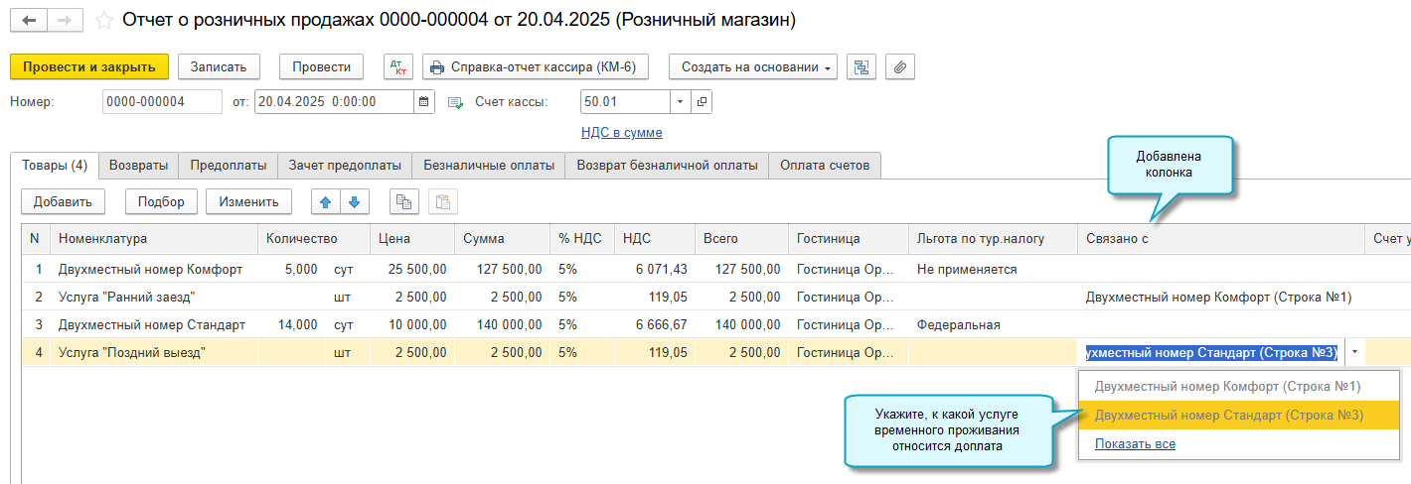
Task: Choose Показать все in dropdown list
Action: coord(1135,443)
